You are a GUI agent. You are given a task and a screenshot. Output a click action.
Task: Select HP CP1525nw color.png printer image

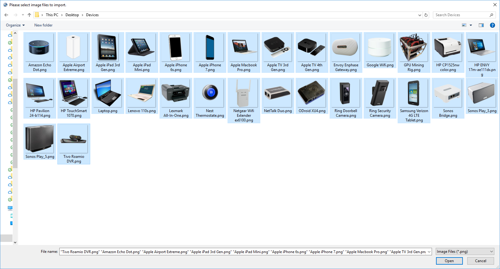(448, 52)
